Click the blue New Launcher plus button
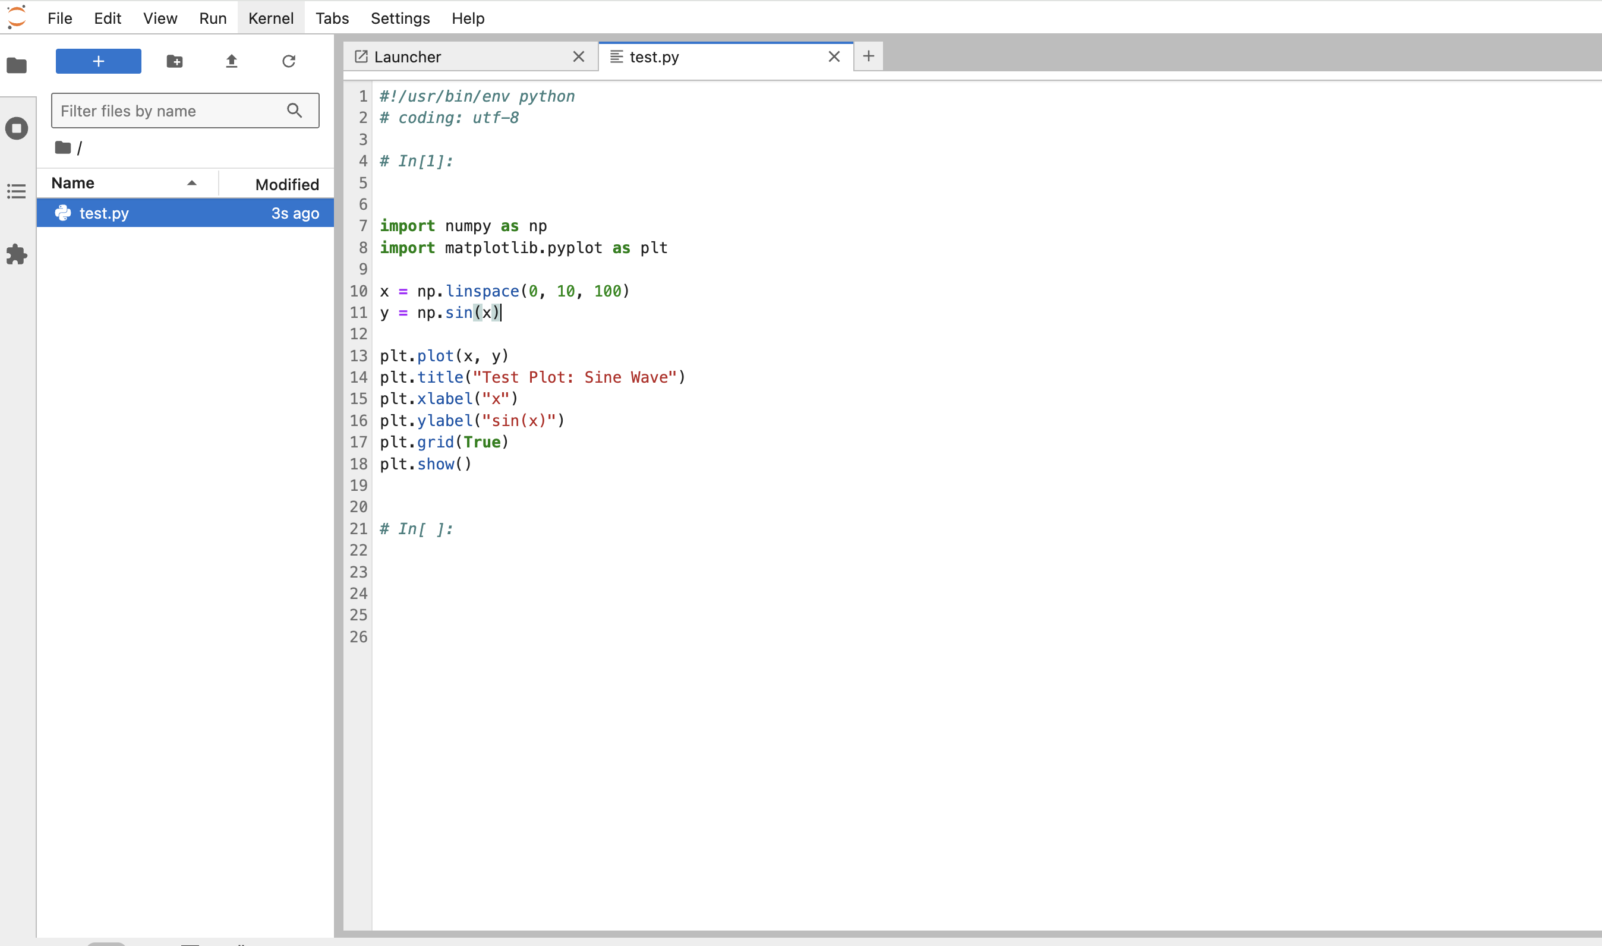1602x946 pixels. [98, 61]
